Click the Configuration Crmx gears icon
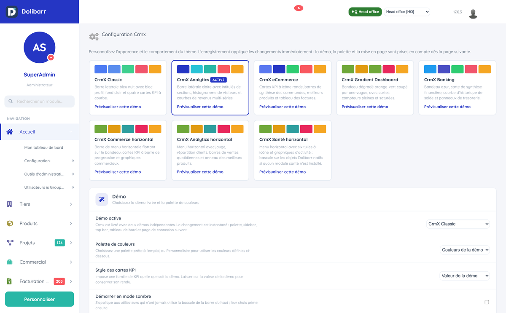Image resolution: width=506 pixels, height=313 pixels. point(94,37)
